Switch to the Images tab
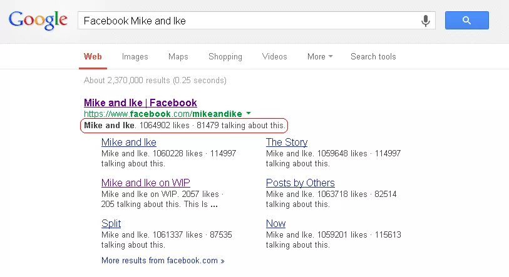The height and width of the screenshot is (277, 509). [135, 56]
